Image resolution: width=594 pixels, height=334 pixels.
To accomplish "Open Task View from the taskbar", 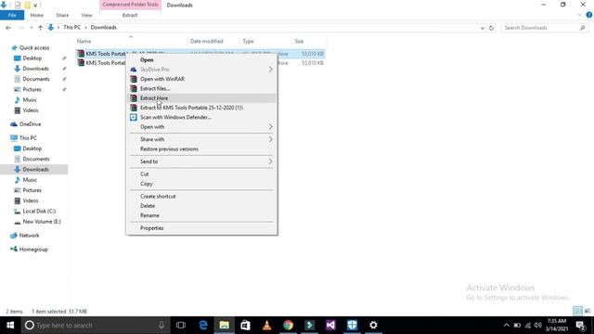I will click(x=181, y=326).
